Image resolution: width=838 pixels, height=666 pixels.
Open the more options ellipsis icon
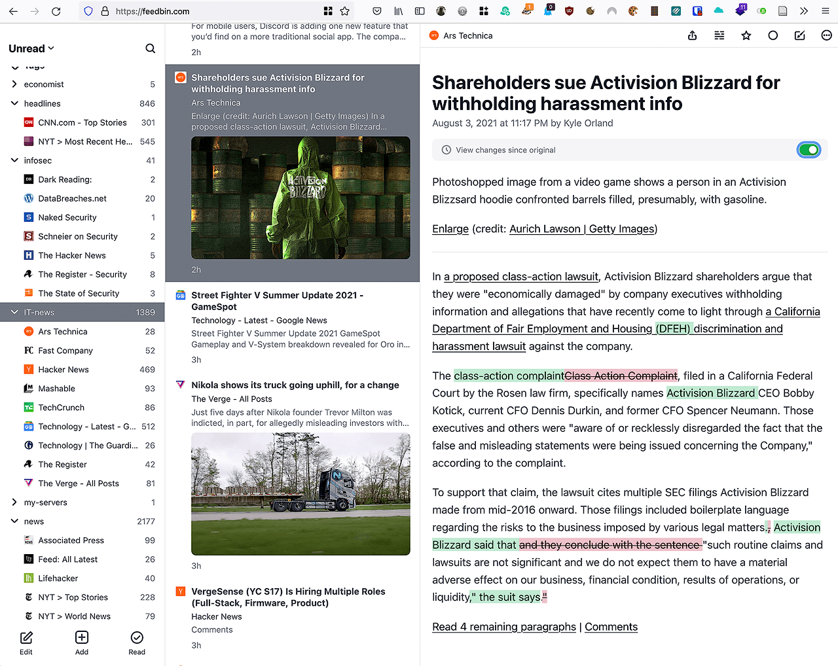(826, 36)
